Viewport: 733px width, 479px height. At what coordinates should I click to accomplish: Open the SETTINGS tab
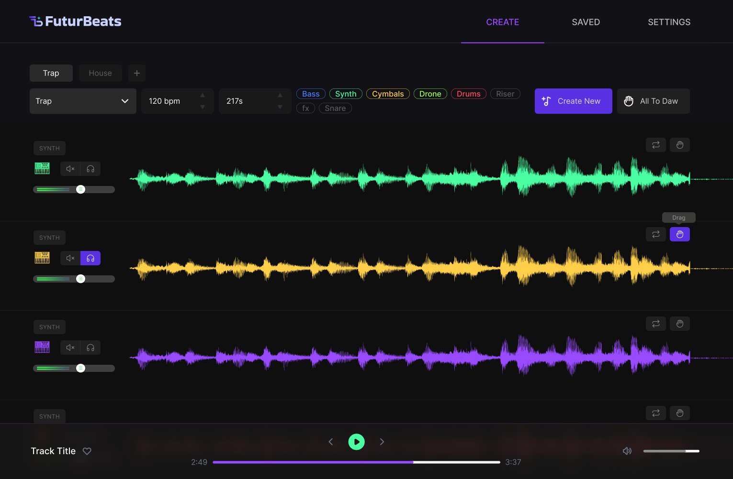[x=669, y=22]
